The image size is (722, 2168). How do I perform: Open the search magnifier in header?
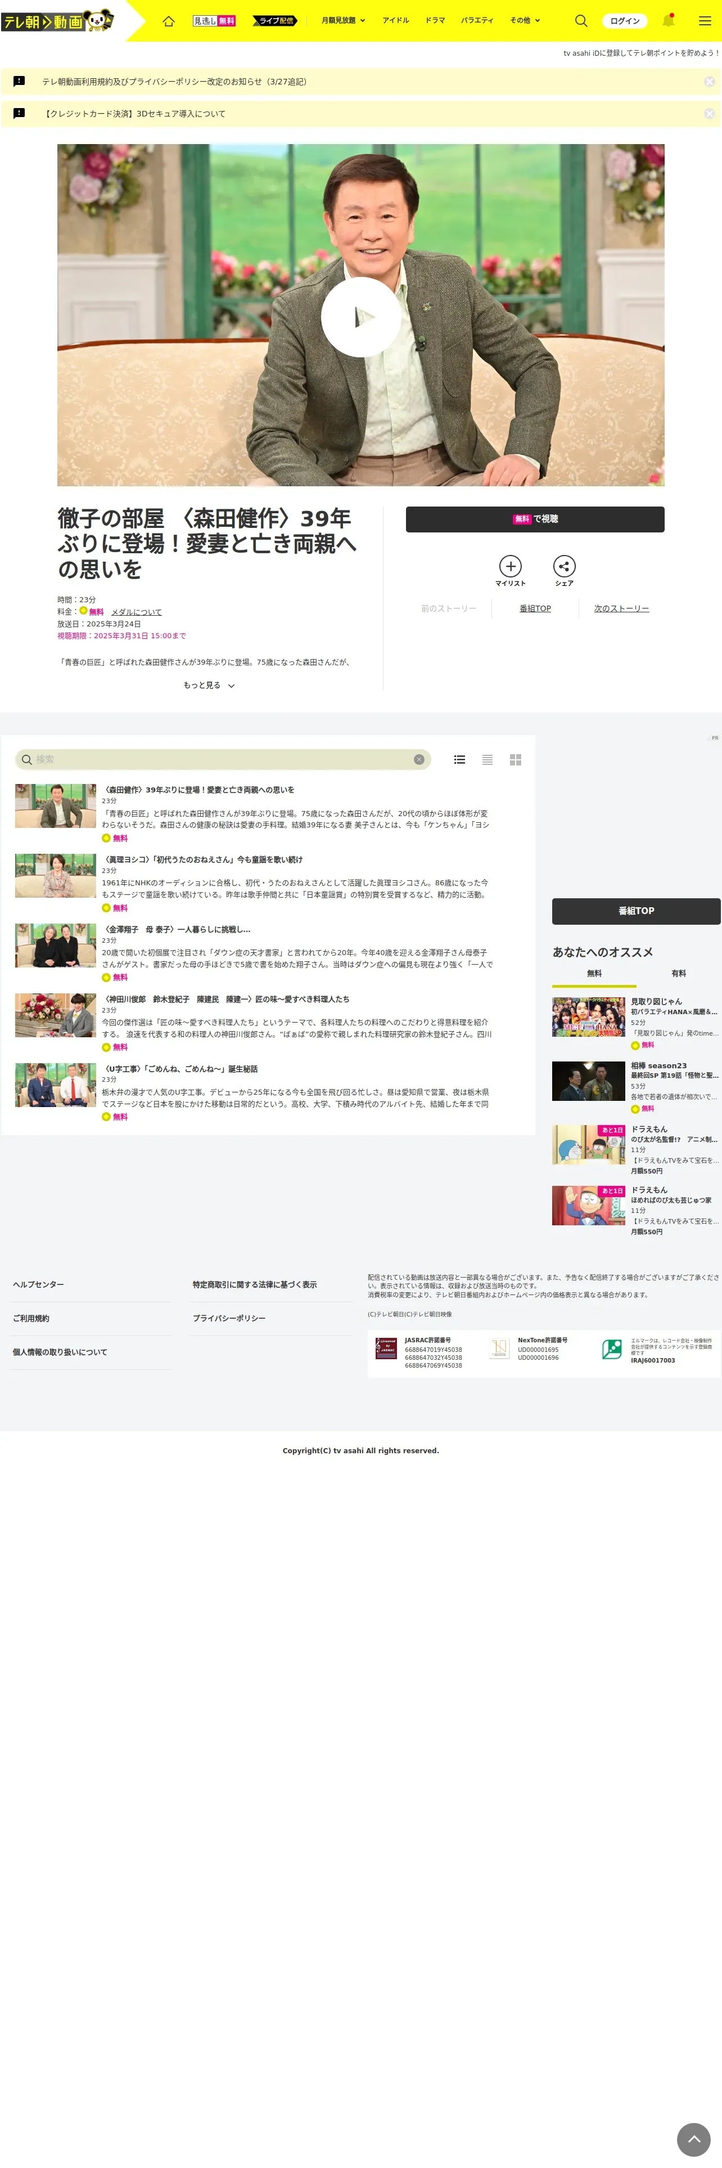(581, 21)
